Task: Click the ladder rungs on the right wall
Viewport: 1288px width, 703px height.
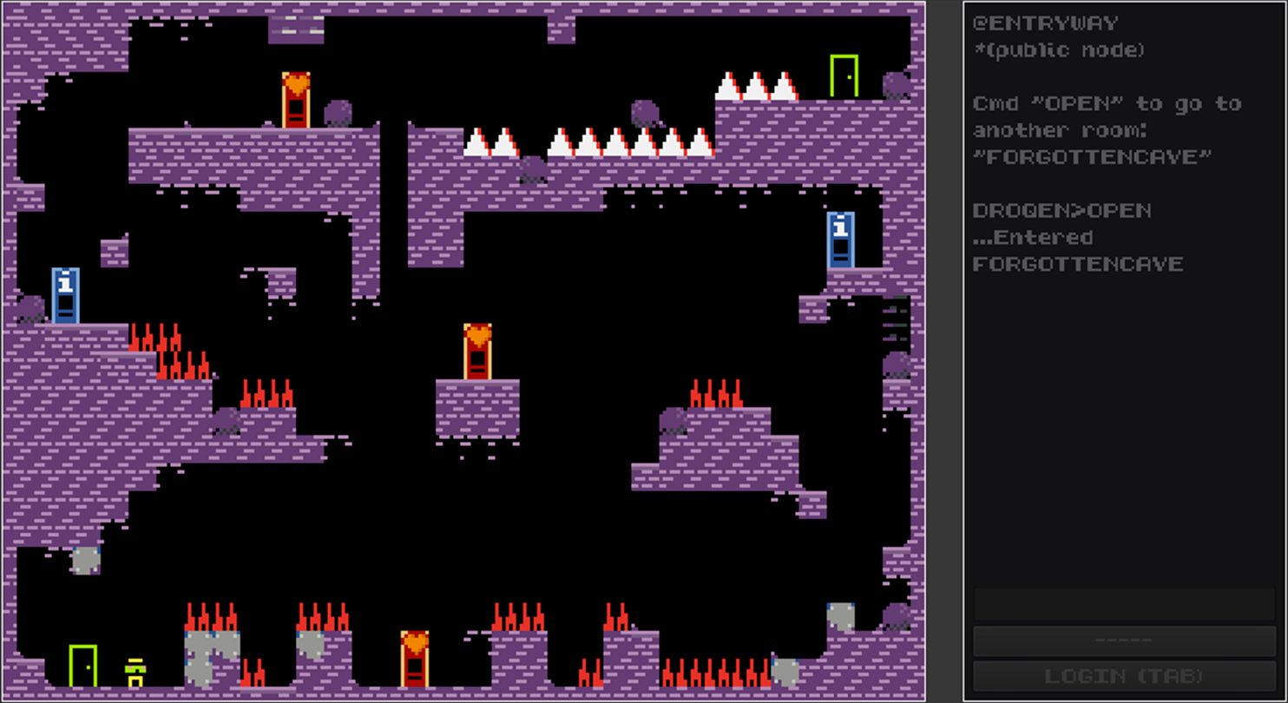Action: [895, 322]
